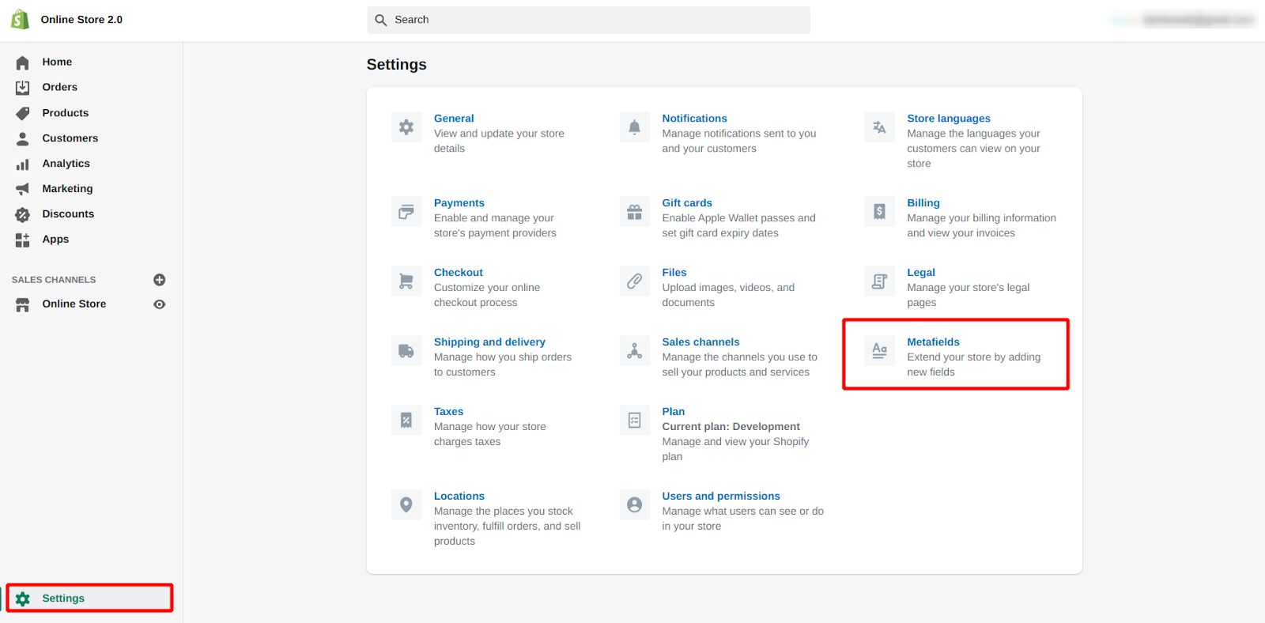Click the search magnifier icon
The height and width of the screenshot is (623, 1265).
click(381, 20)
